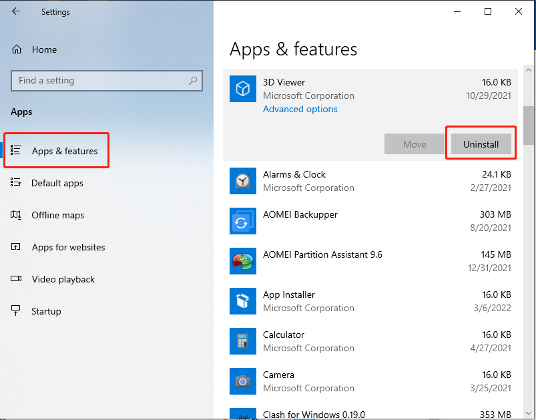Switch to Startup settings page
Screen dimensions: 536x420
pyautogui.click(x=46, y=311)
